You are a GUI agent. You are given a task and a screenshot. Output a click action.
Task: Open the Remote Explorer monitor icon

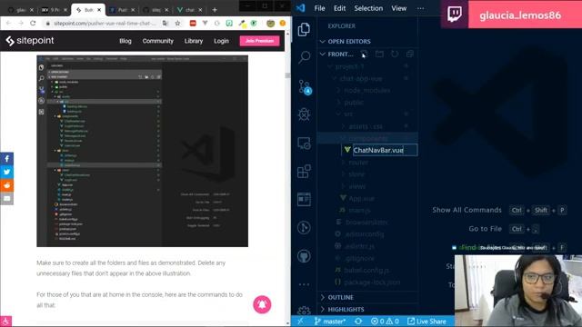click(x=304, y=144)
